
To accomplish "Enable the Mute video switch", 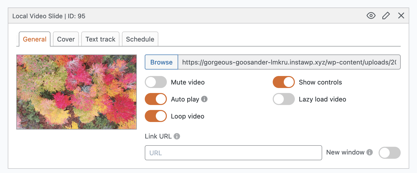I will coord(156,82).
